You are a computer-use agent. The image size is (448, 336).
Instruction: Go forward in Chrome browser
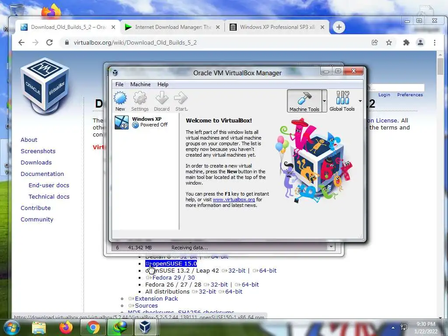click(35, 42)
